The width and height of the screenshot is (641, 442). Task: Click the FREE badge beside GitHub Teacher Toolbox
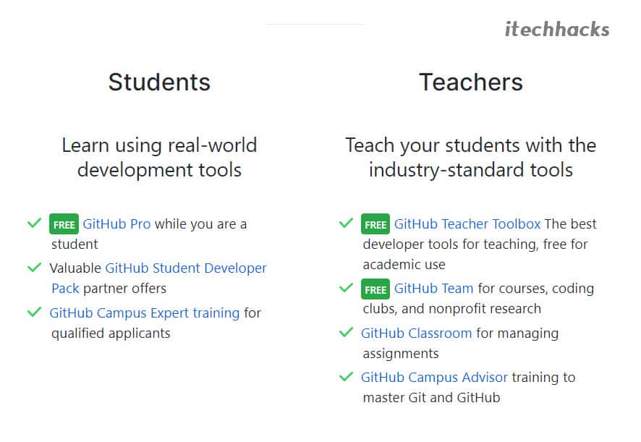[x=375, y=224]
